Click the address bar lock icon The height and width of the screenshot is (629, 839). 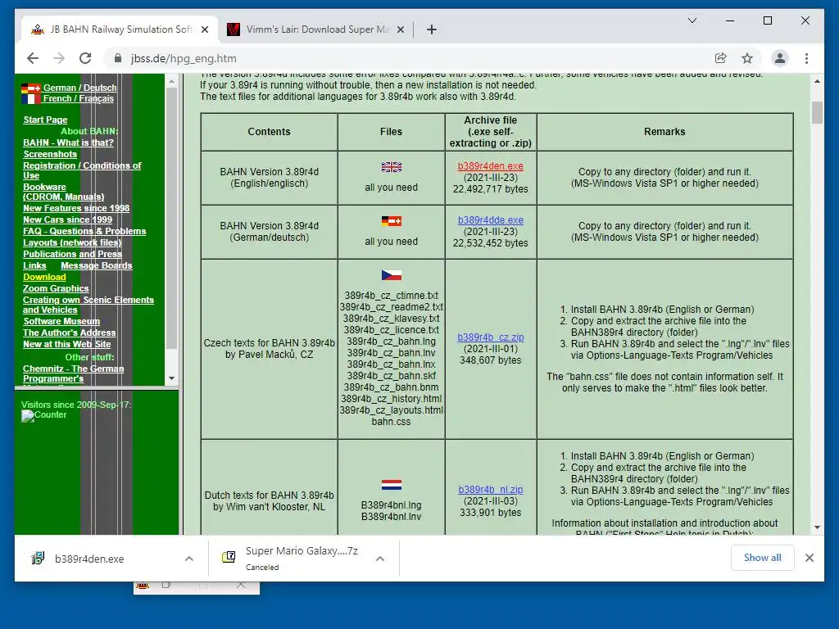118,58
